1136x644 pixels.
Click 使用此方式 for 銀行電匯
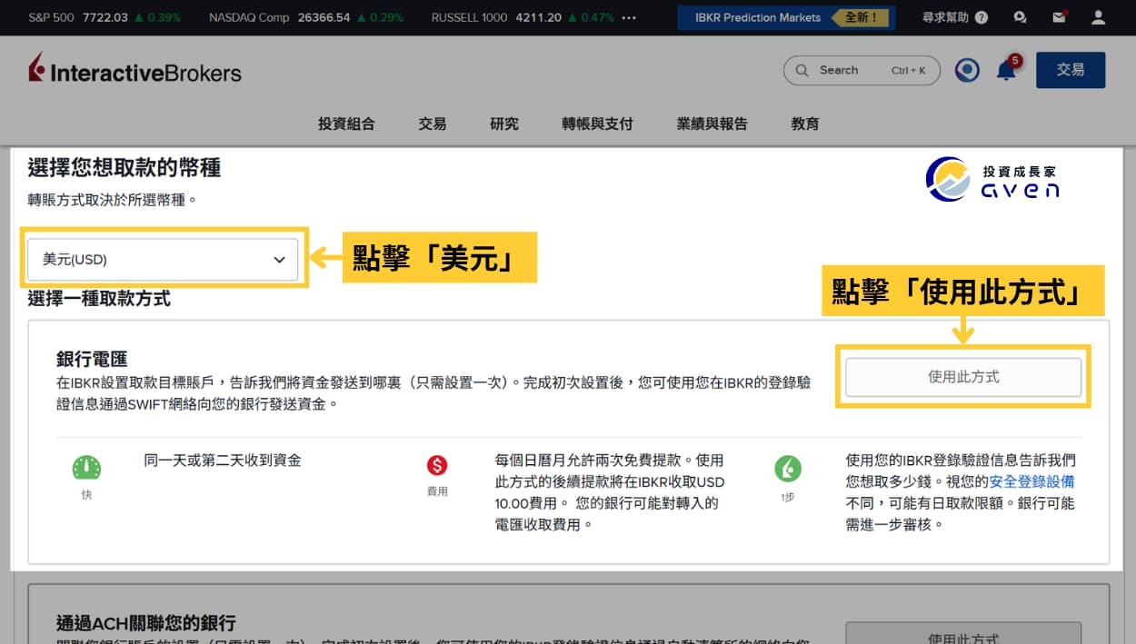(963, 377)
